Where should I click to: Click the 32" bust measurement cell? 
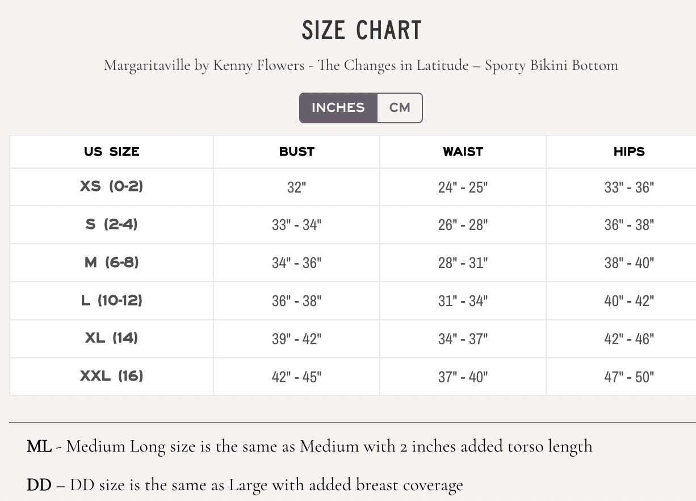pos(296,186)
